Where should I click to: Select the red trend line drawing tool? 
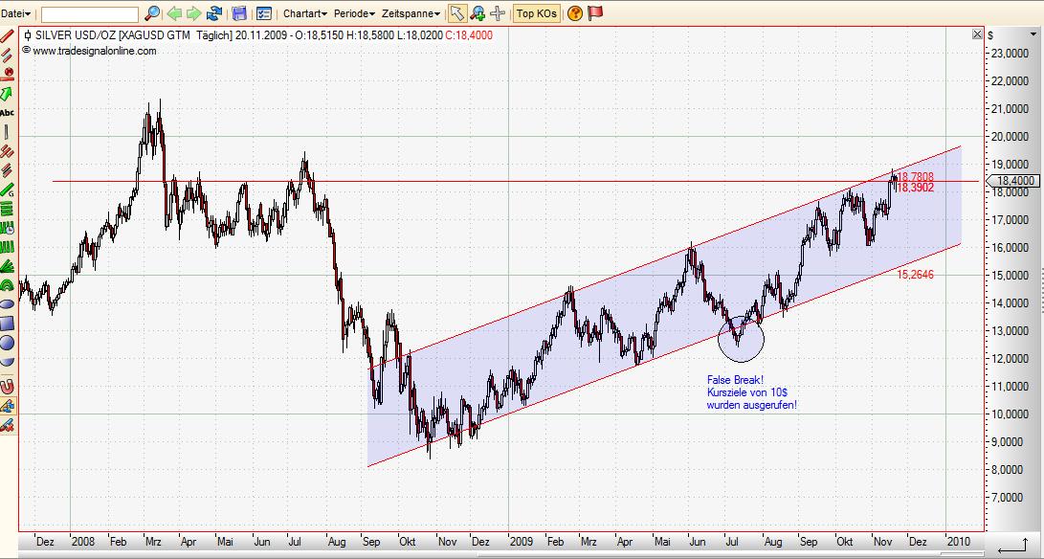point(8,35)
